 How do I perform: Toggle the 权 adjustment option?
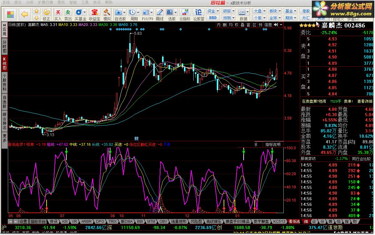pyautogui.click(x=236, y=25)
